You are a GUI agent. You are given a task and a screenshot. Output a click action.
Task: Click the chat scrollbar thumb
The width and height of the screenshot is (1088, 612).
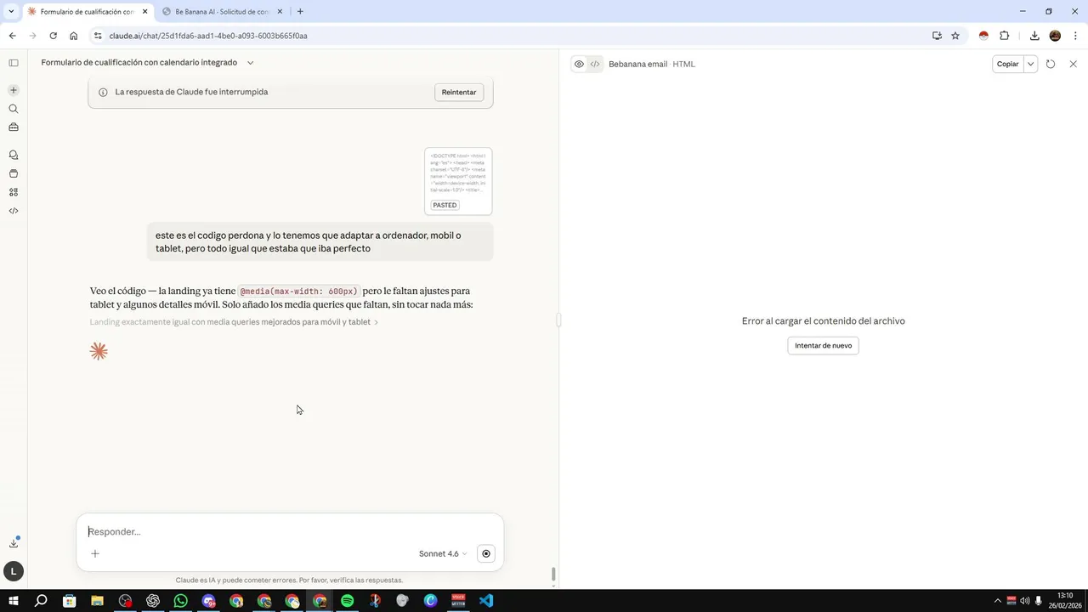tap(554, 575)
